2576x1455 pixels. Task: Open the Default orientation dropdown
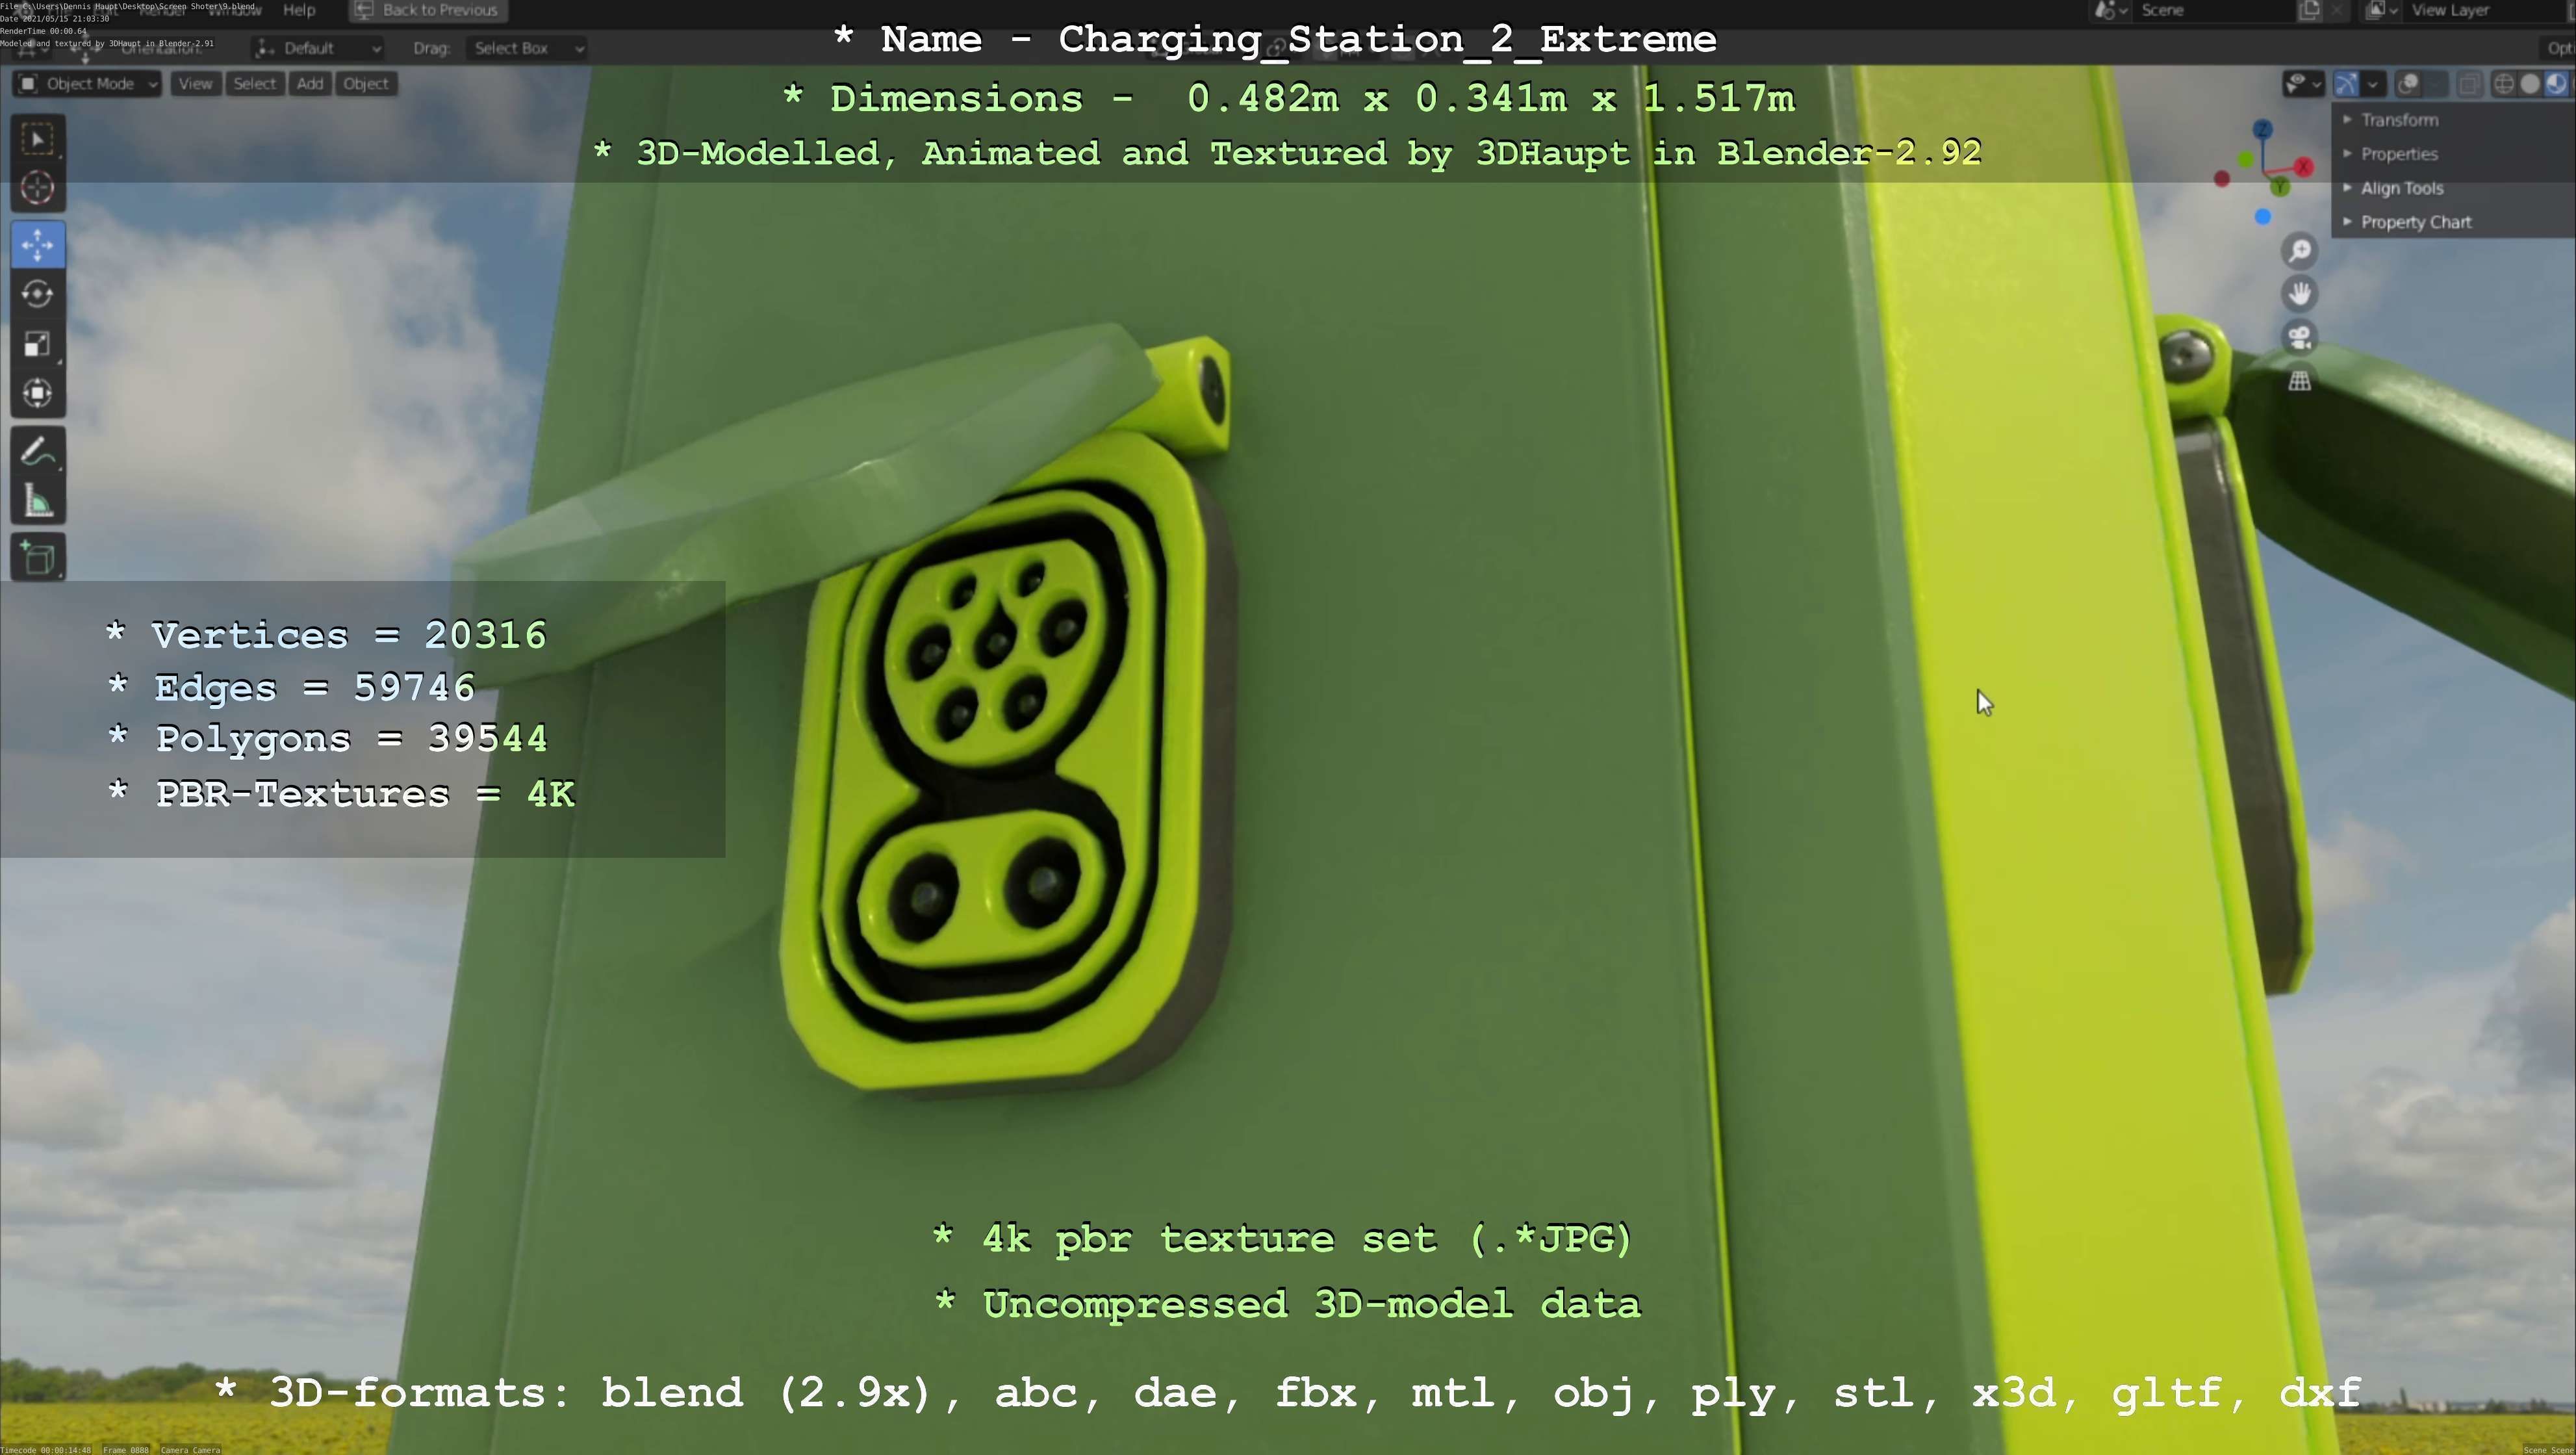tap(318, 48)
